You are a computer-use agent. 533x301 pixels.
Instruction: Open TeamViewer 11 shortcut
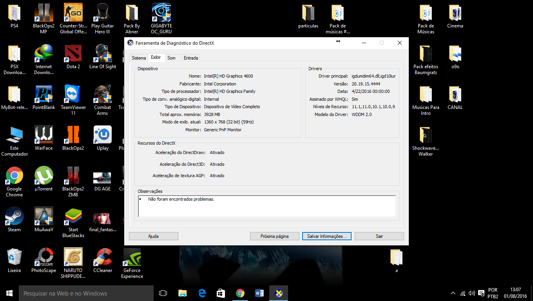73,100
